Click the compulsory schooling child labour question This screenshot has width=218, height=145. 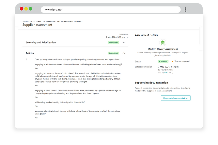pos(78,92)
